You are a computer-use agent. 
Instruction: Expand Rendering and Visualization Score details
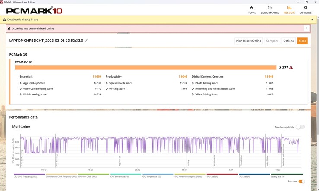point(193,89)
